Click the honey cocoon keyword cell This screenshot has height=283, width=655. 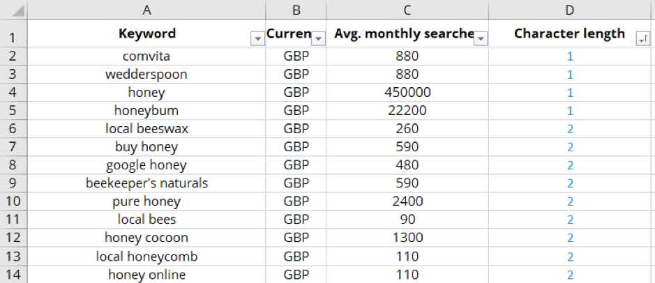click(146, 238)
